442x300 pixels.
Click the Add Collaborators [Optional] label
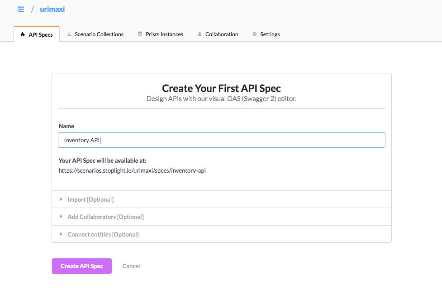(x=105, y=217)
